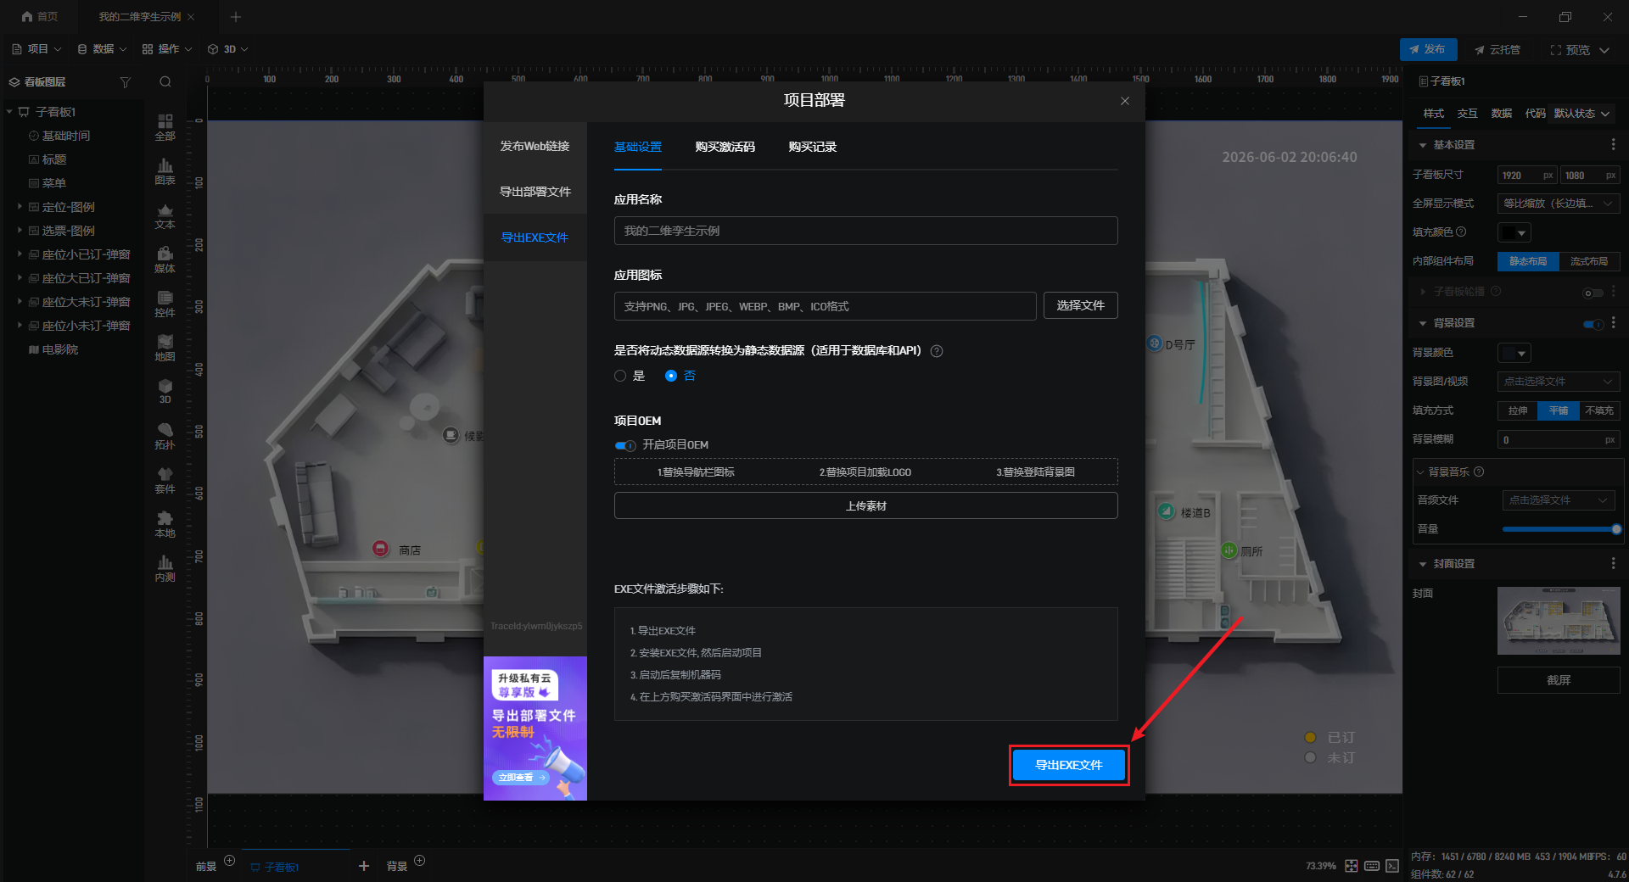The image size is (1629, 882).
Task: Open the 图表 chart components icon
Action: [165, 171]
